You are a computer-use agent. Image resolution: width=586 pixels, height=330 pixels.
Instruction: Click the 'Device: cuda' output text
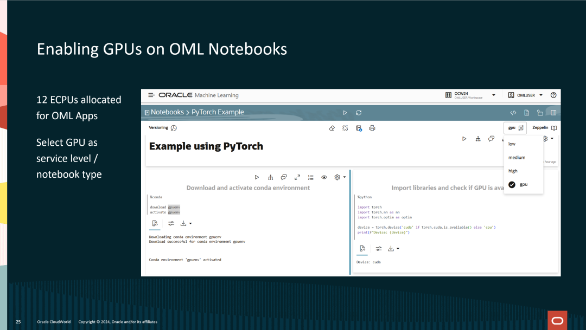point(368,262)
